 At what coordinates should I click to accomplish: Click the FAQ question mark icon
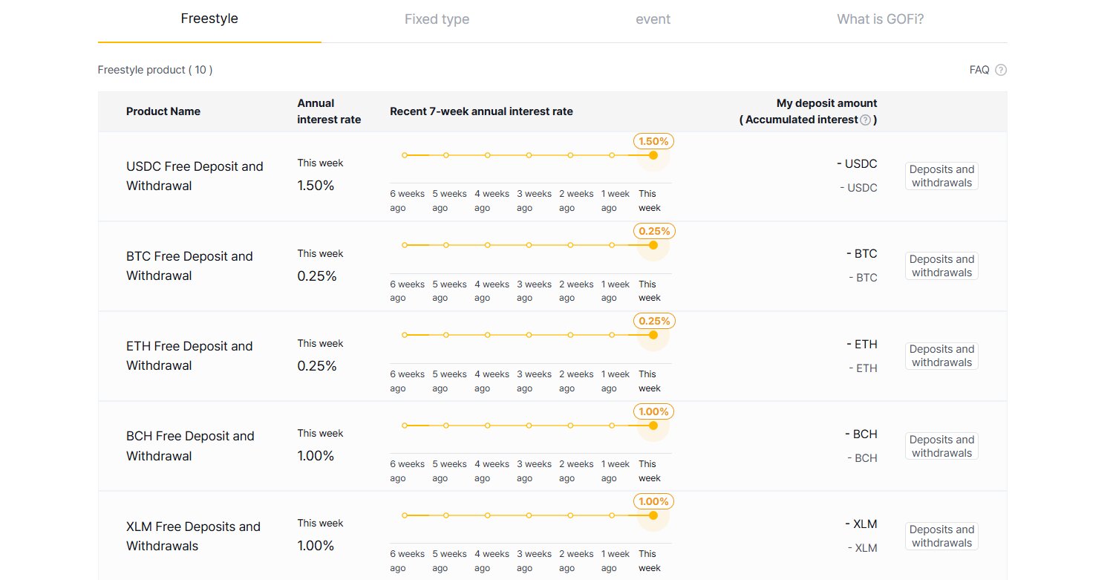coord(1000,70)
